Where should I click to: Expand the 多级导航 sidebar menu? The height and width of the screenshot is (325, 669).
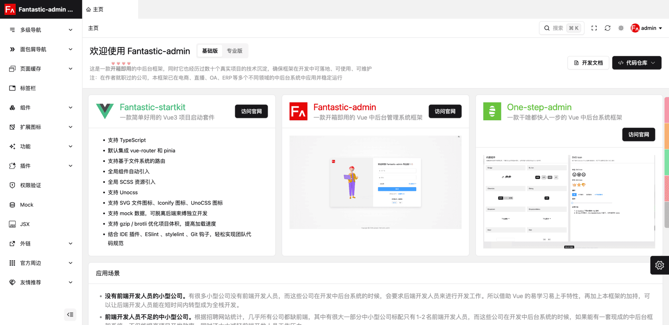coord(41,30)
